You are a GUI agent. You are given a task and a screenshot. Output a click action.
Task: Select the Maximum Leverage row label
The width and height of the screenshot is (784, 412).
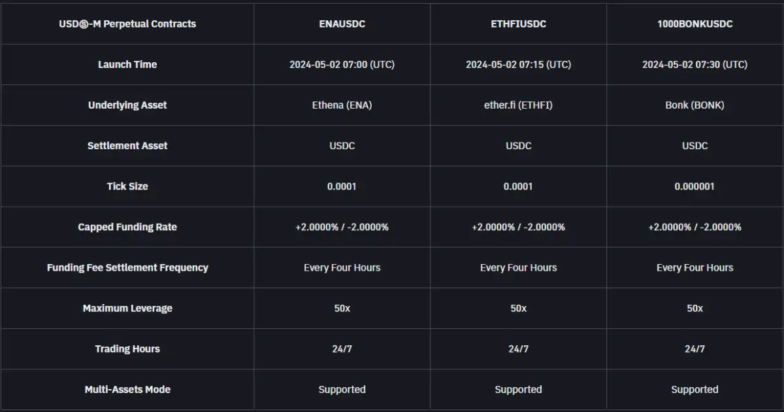click(x=127, y=308)
